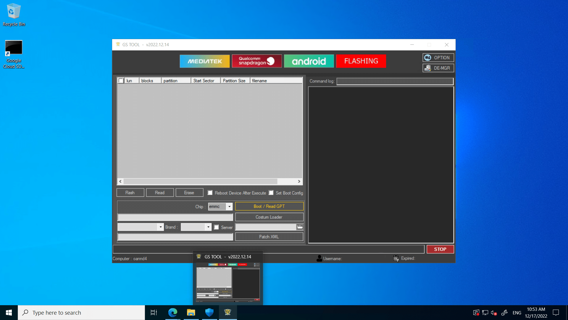Click the Erase partition button menu
This screenshot has height=320, width=568.
(x=189, y=192)
